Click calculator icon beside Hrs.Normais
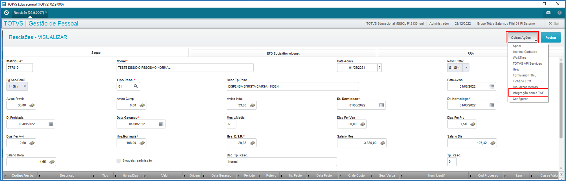This screenshot has width=566, height=181. [x=142, y=143]
